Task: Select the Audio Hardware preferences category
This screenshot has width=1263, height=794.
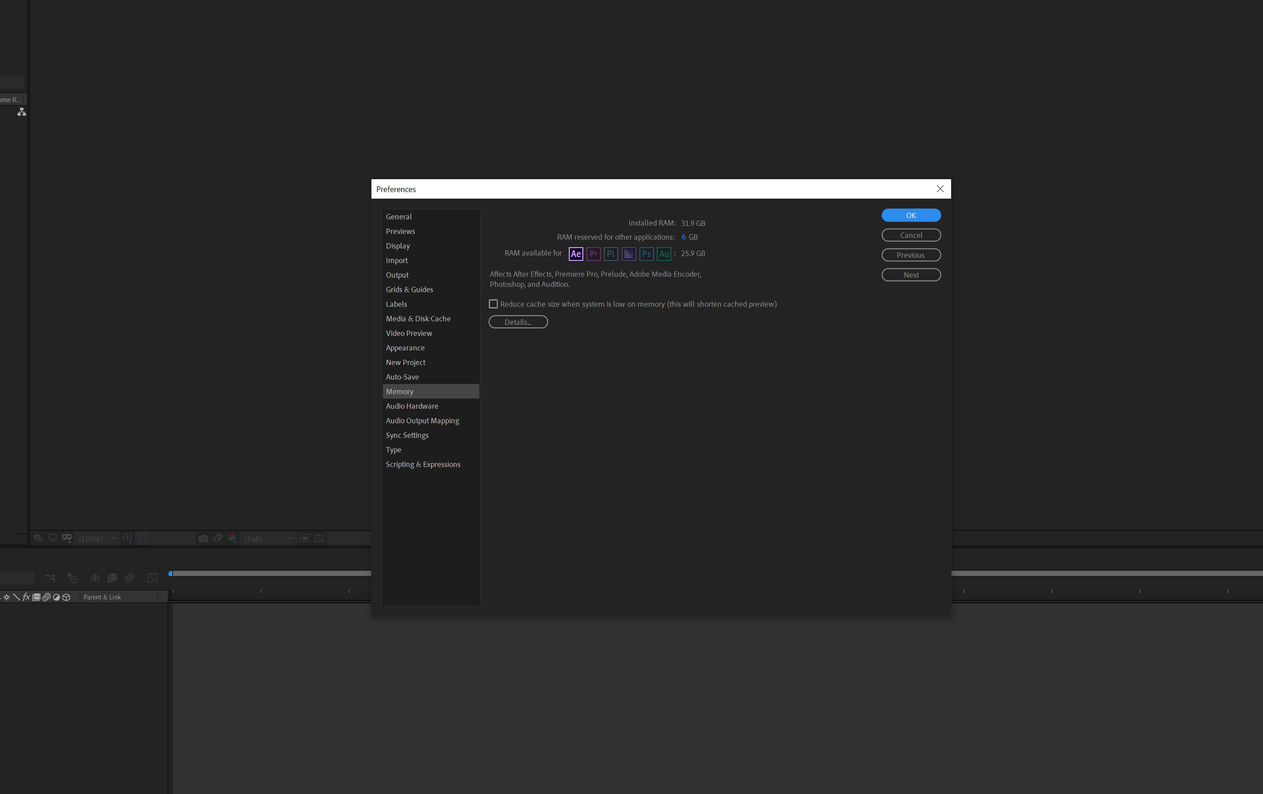Action: pos(412,406)
